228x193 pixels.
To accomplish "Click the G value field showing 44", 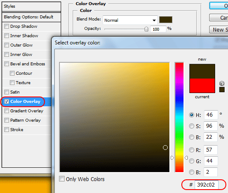I will 211,161.
